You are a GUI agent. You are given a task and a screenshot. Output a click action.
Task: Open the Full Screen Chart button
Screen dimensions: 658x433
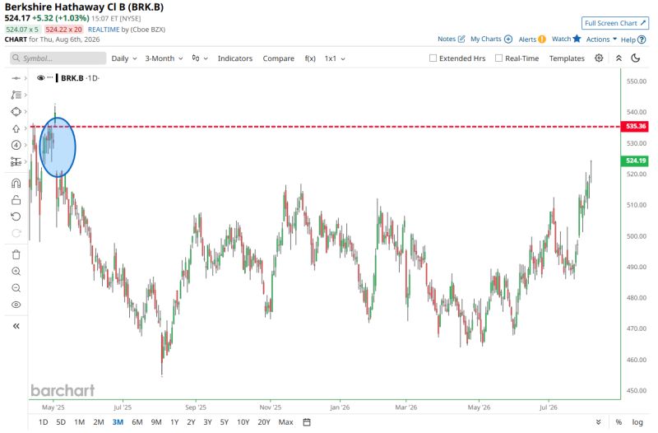click(615, 23)
